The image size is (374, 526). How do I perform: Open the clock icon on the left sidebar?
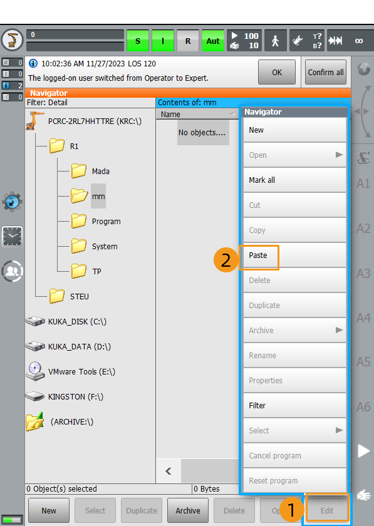[13, 236]
